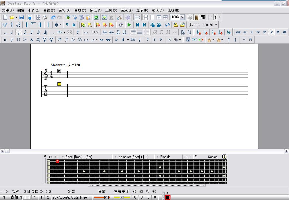Open the 文件 (File) menu

[x=7, y=10]
